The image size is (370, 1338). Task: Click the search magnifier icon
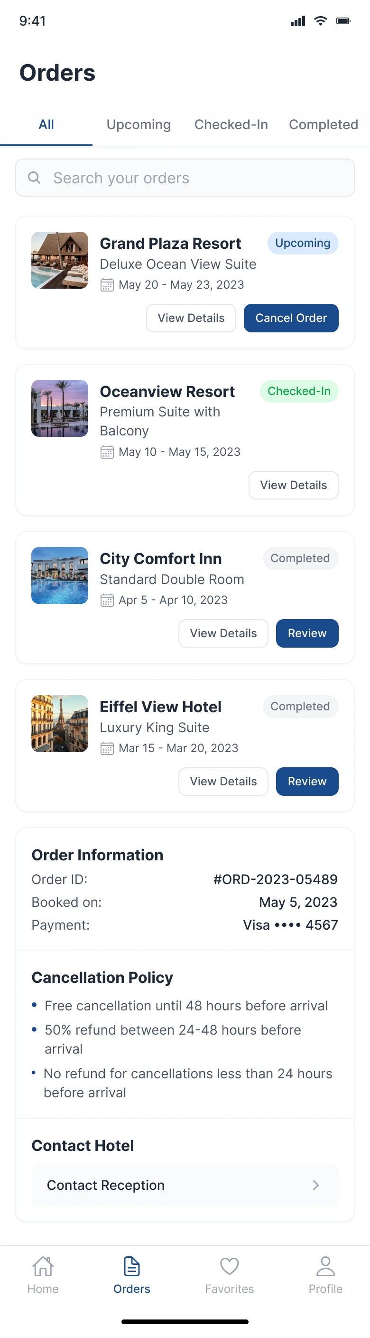(x=34, y=178)
